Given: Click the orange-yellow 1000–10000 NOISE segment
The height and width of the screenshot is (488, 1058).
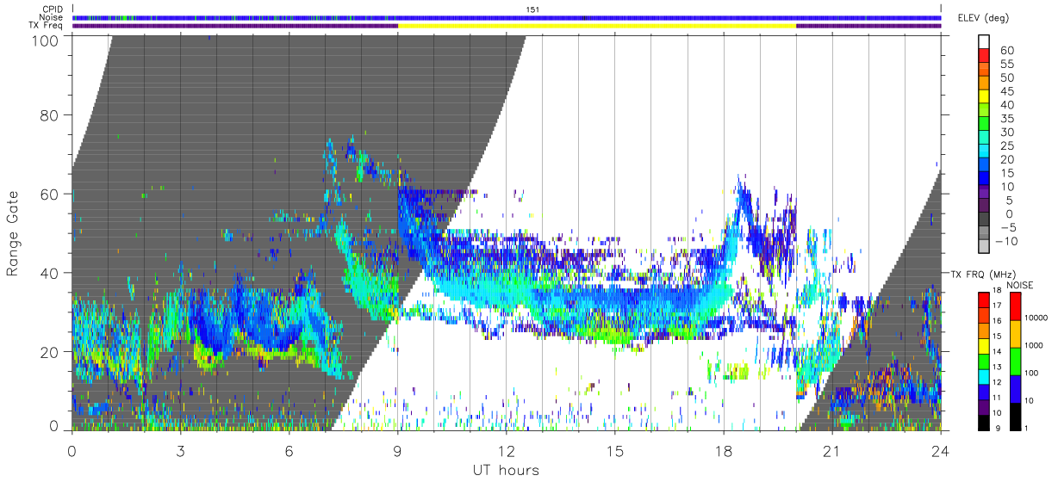Looking at the screenshot, I should coord(1015,334).
